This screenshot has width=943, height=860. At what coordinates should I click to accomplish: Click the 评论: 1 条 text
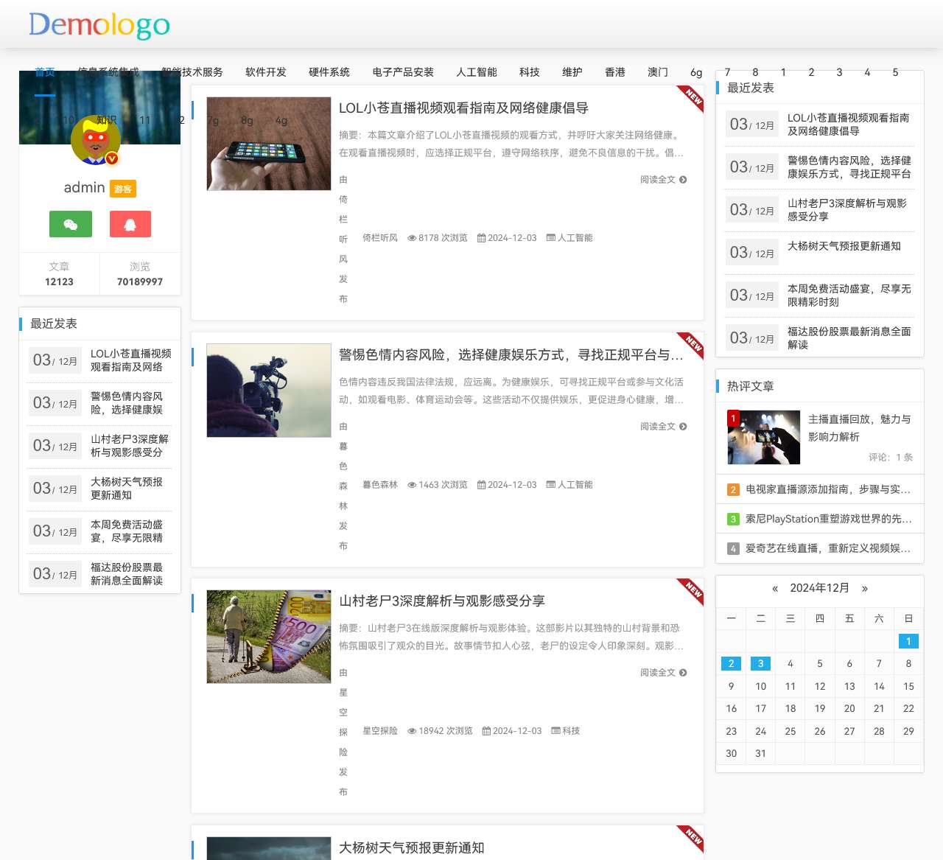point(891,458)
